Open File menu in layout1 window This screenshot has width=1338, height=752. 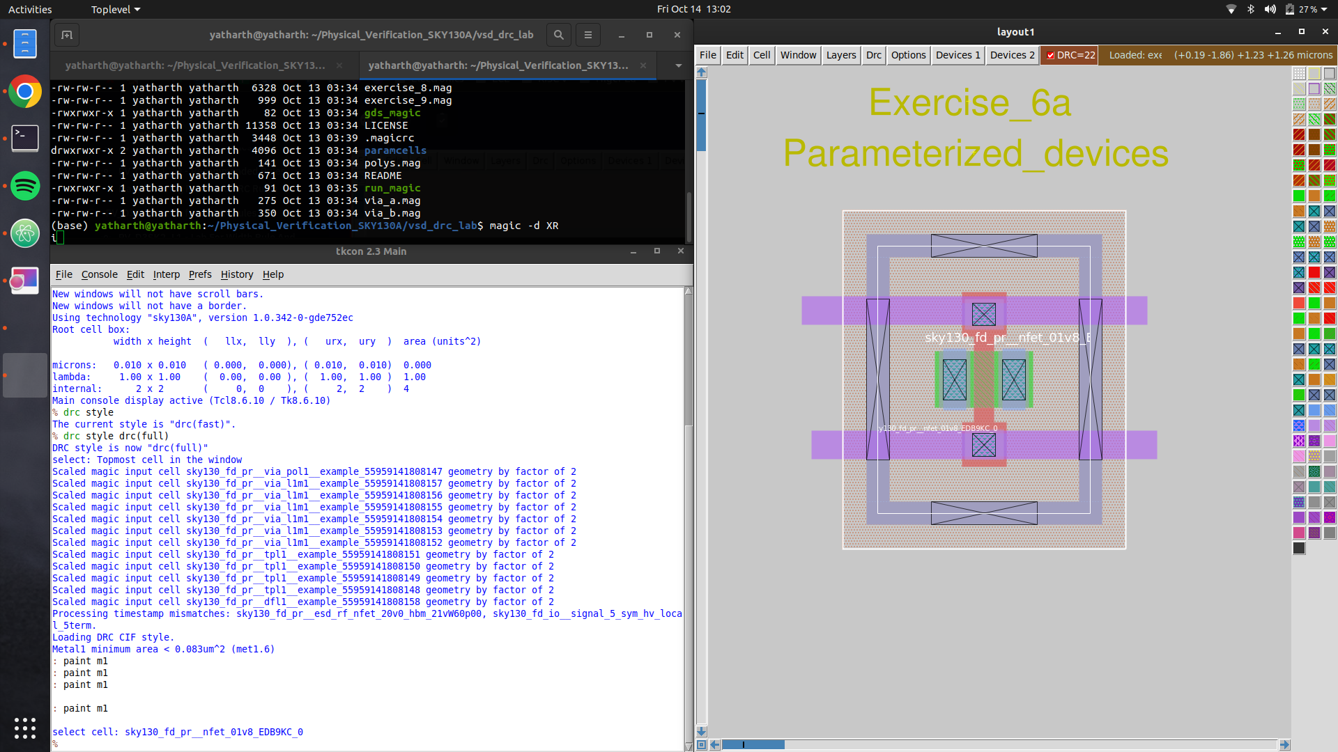tap(708, 55)
